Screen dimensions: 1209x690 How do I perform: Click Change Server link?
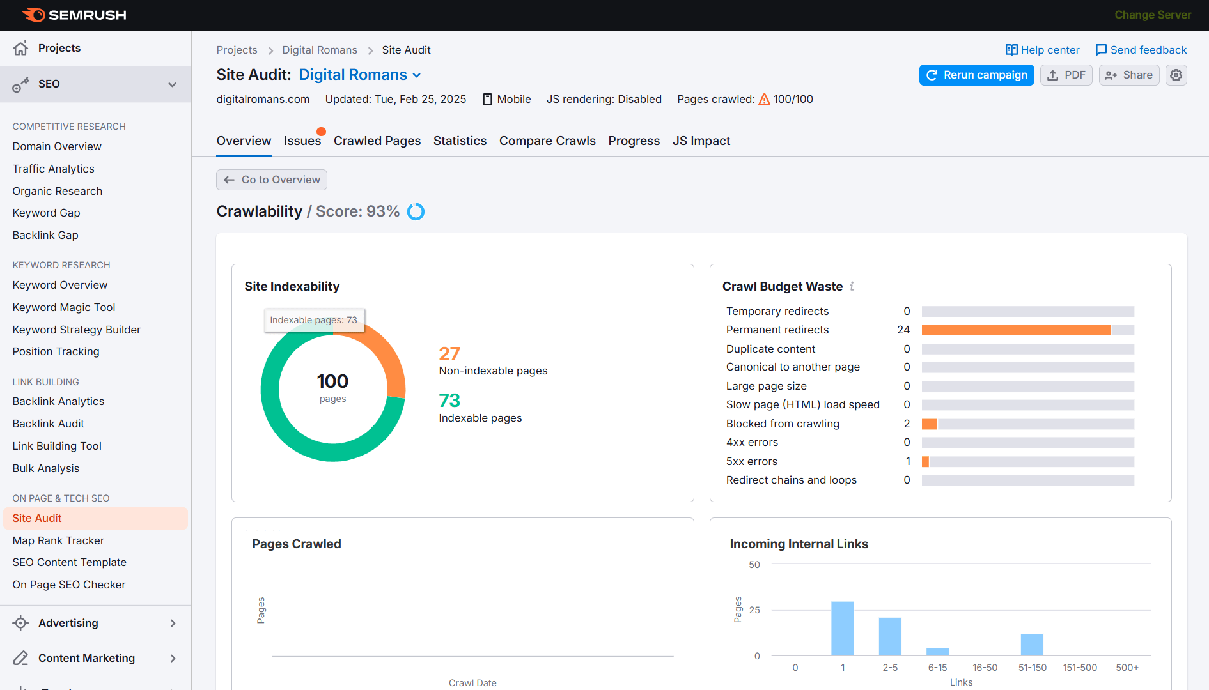click(1153, 15)
